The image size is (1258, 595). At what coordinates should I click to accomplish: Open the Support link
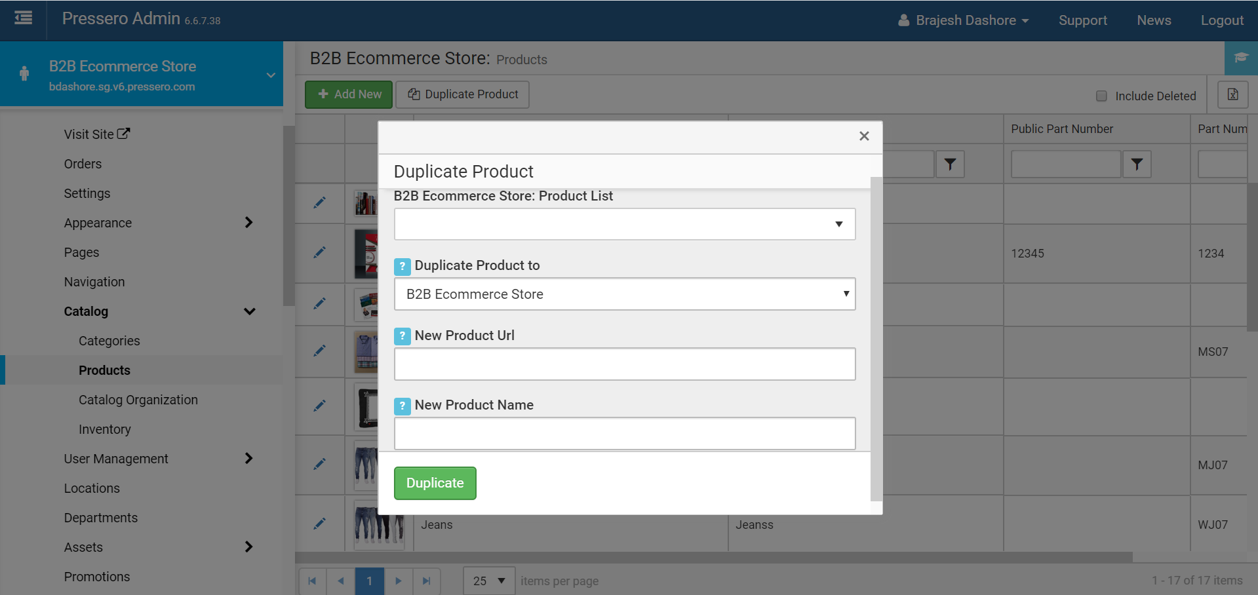click(1083, 20)
